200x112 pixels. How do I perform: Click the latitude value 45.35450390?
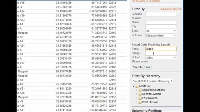tap(64, 84)
